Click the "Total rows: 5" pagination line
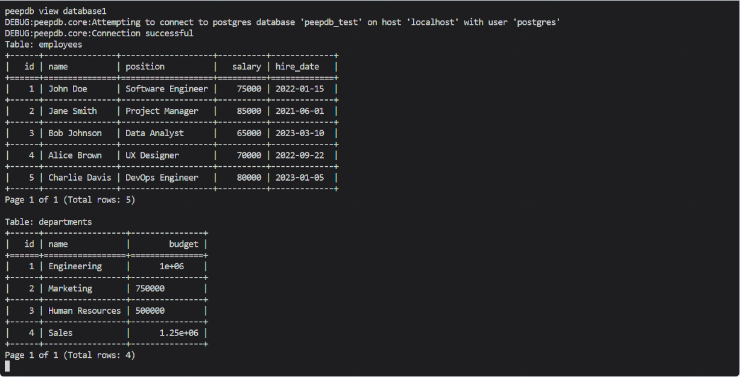 (70, 200)
